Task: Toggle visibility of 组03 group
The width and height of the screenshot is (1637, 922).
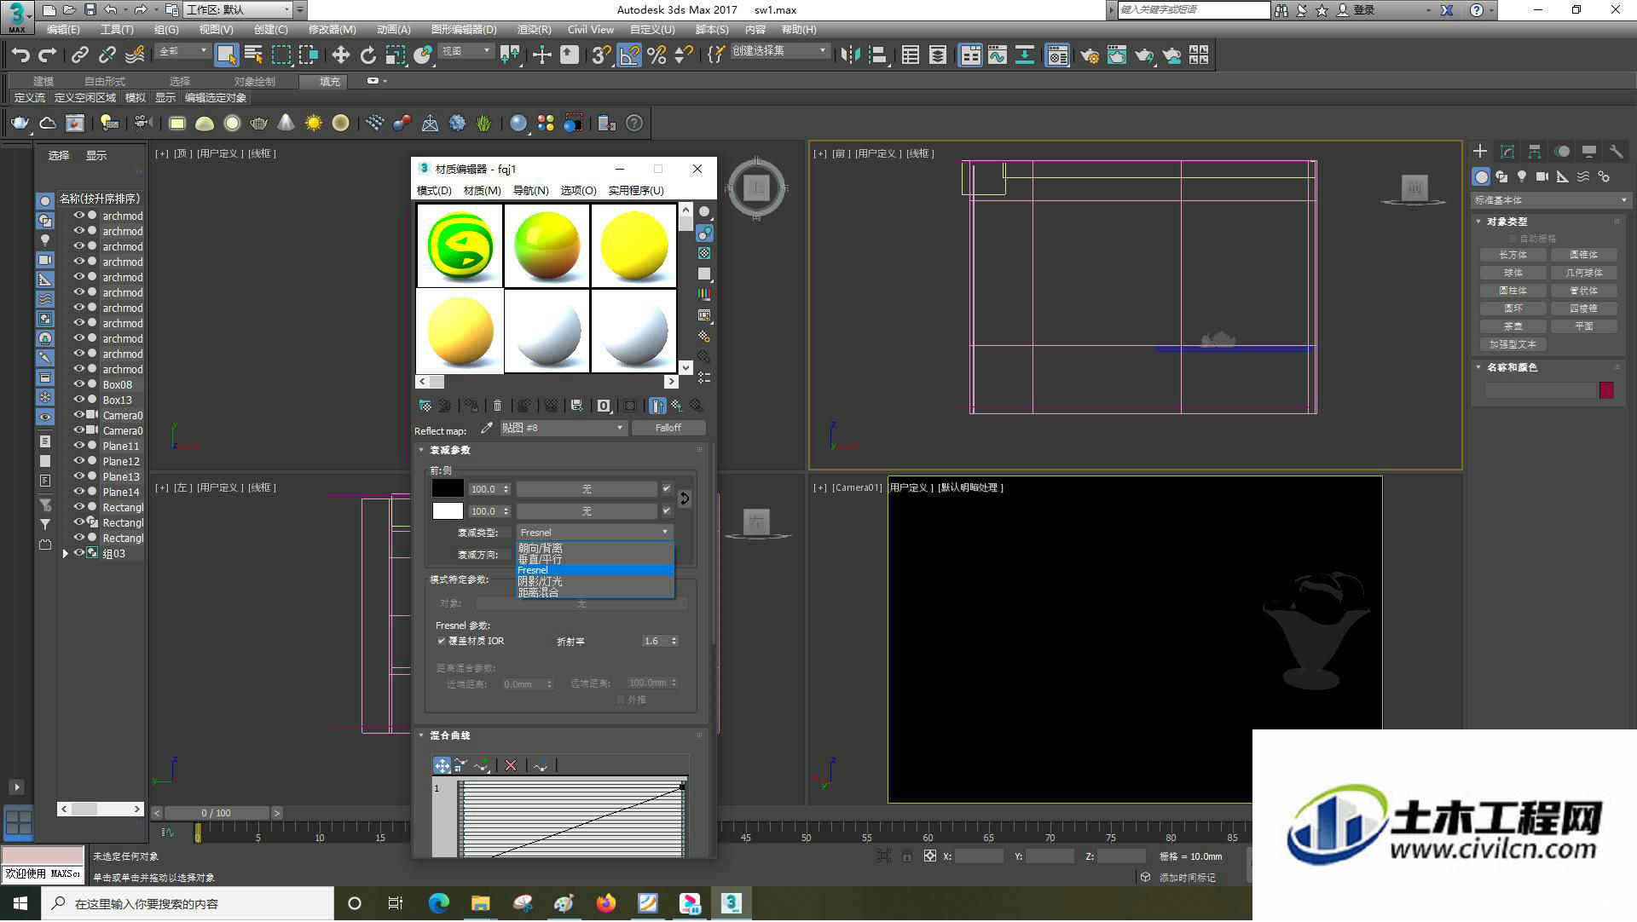Action: tap(78, 553)
